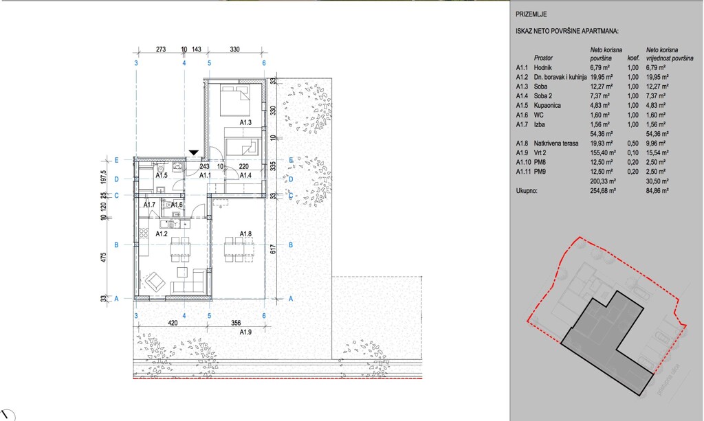Click the 420 dimension below the plan

tap(173, 323)
